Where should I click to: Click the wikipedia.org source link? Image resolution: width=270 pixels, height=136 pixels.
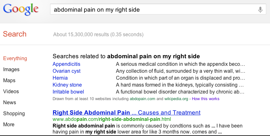(176, 99)
